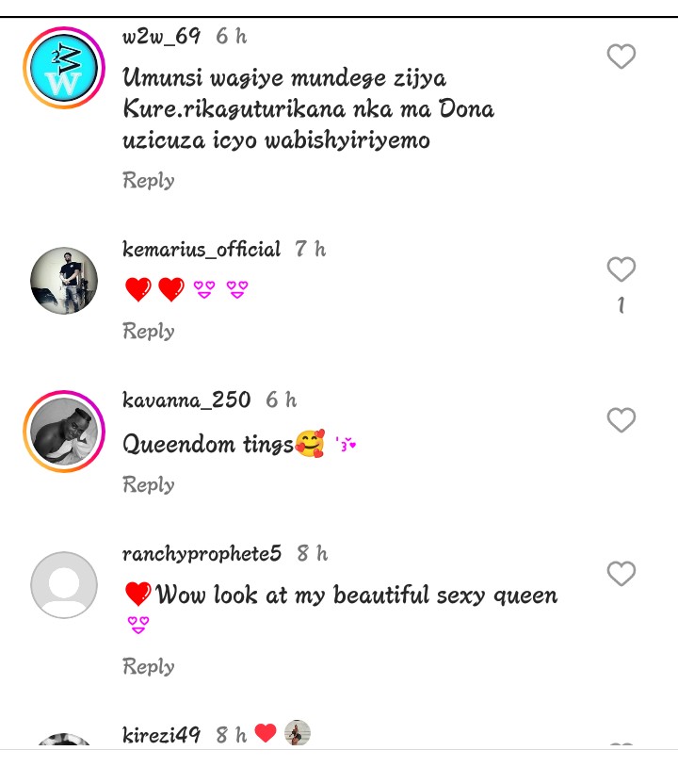This screenshot has width=678, height=767.
Task: Like the comment by w2w_69
Action: pos(621,57)
